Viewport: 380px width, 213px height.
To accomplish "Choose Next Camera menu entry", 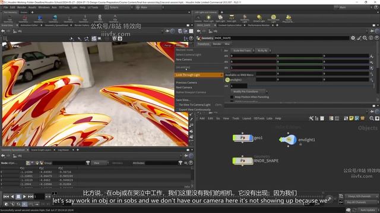I will coord(184,88).
